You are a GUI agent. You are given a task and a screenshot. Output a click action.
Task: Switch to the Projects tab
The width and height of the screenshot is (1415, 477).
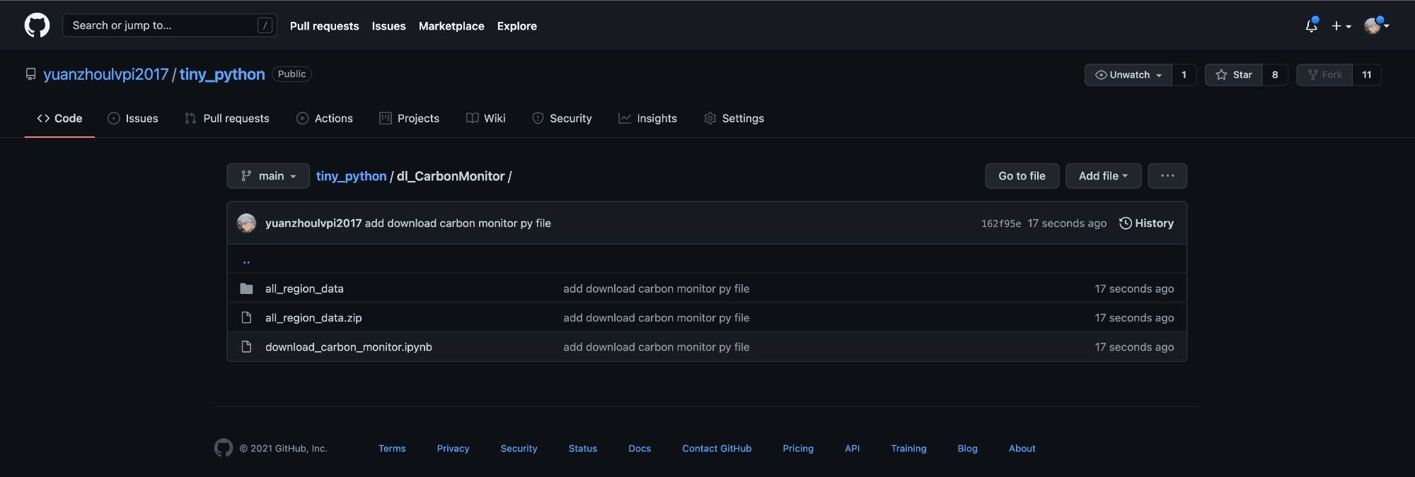point(409,119)
